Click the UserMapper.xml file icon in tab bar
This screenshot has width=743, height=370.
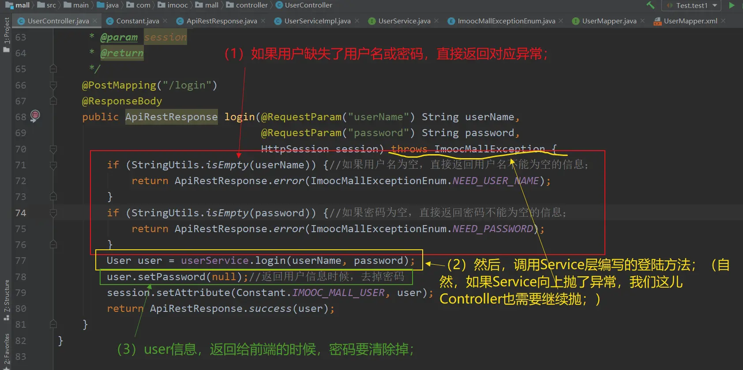pyautogui.click(x=657, y=21)
